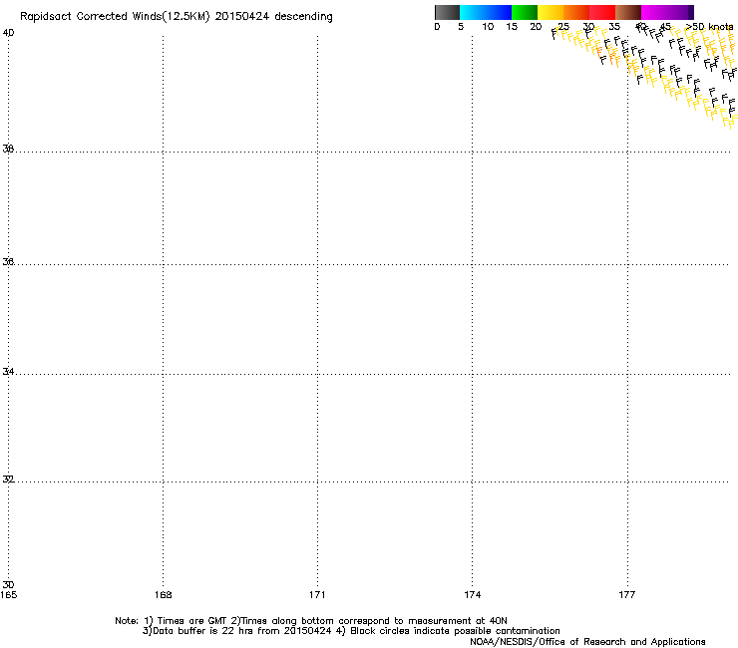Viewport: 738px width, 648px height.
Task: Click the map title 'Rapidsact Corrected Winds(12.5KM)'
Action: 115,17
